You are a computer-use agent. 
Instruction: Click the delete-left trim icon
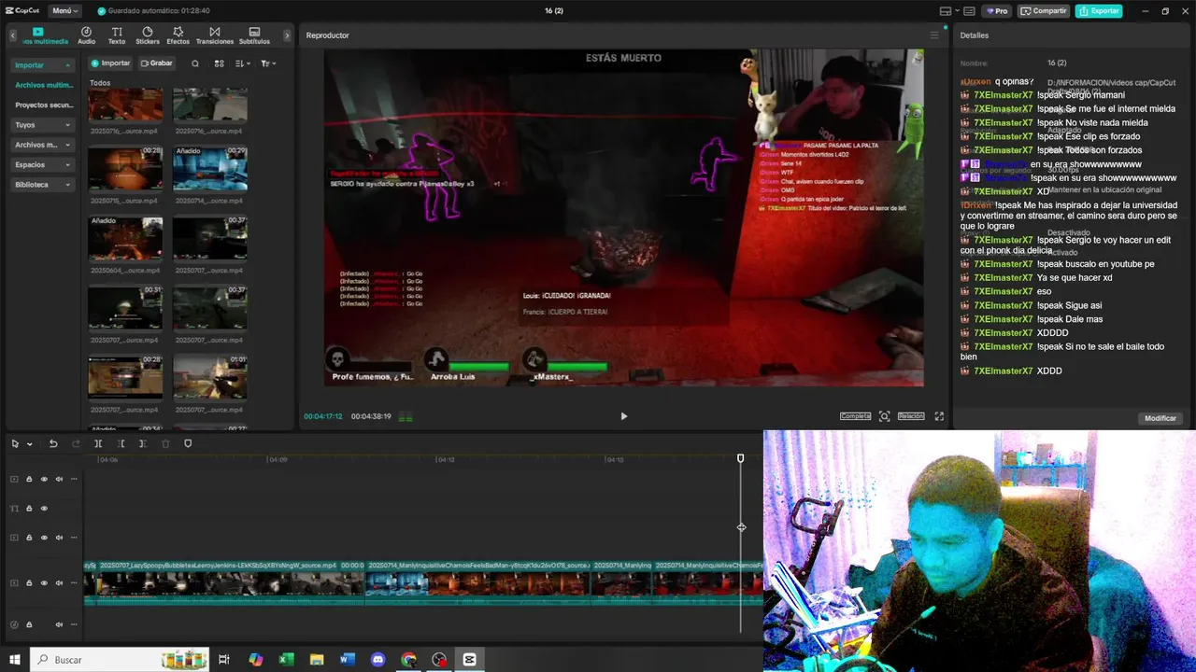pyautogui.click(x=121, y=444)
